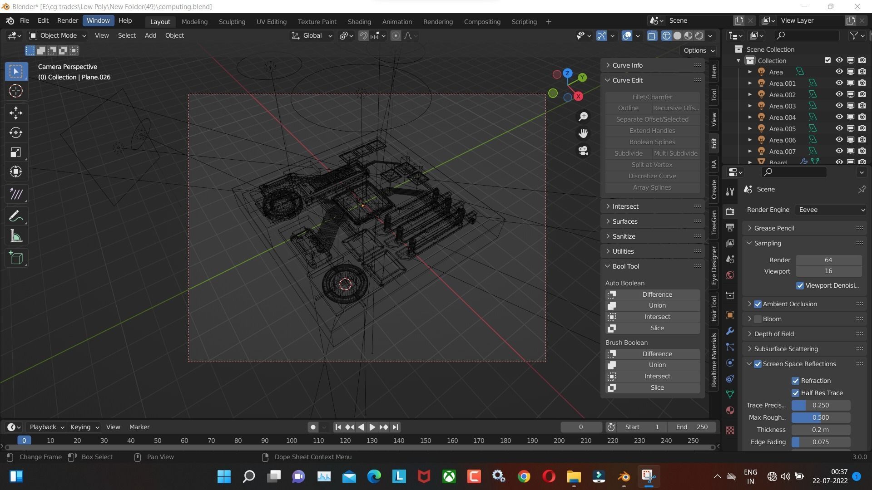This screenshot has width=872, height=490.
Task: Select the Annotate tool
Action: click(x=16, y=216)
